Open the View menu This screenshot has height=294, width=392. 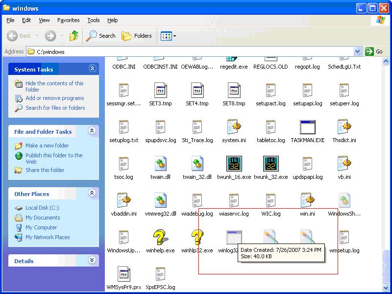(x=44, y=20)
